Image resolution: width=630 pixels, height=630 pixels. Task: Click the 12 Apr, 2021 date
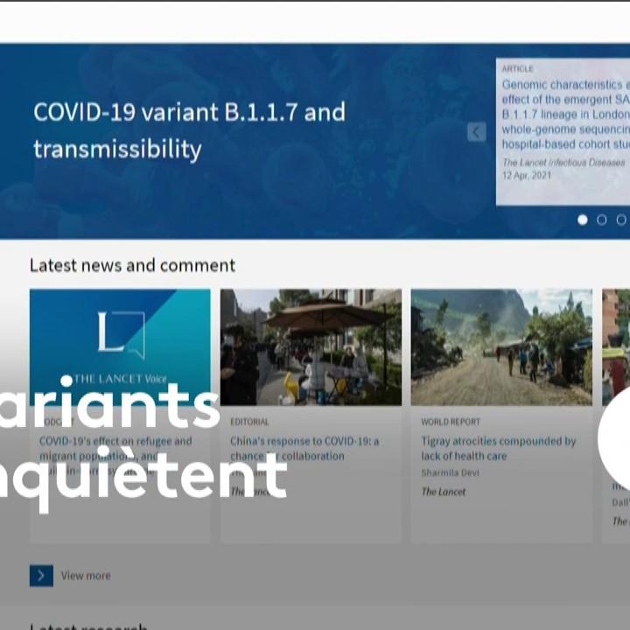[x=527, y=175]
